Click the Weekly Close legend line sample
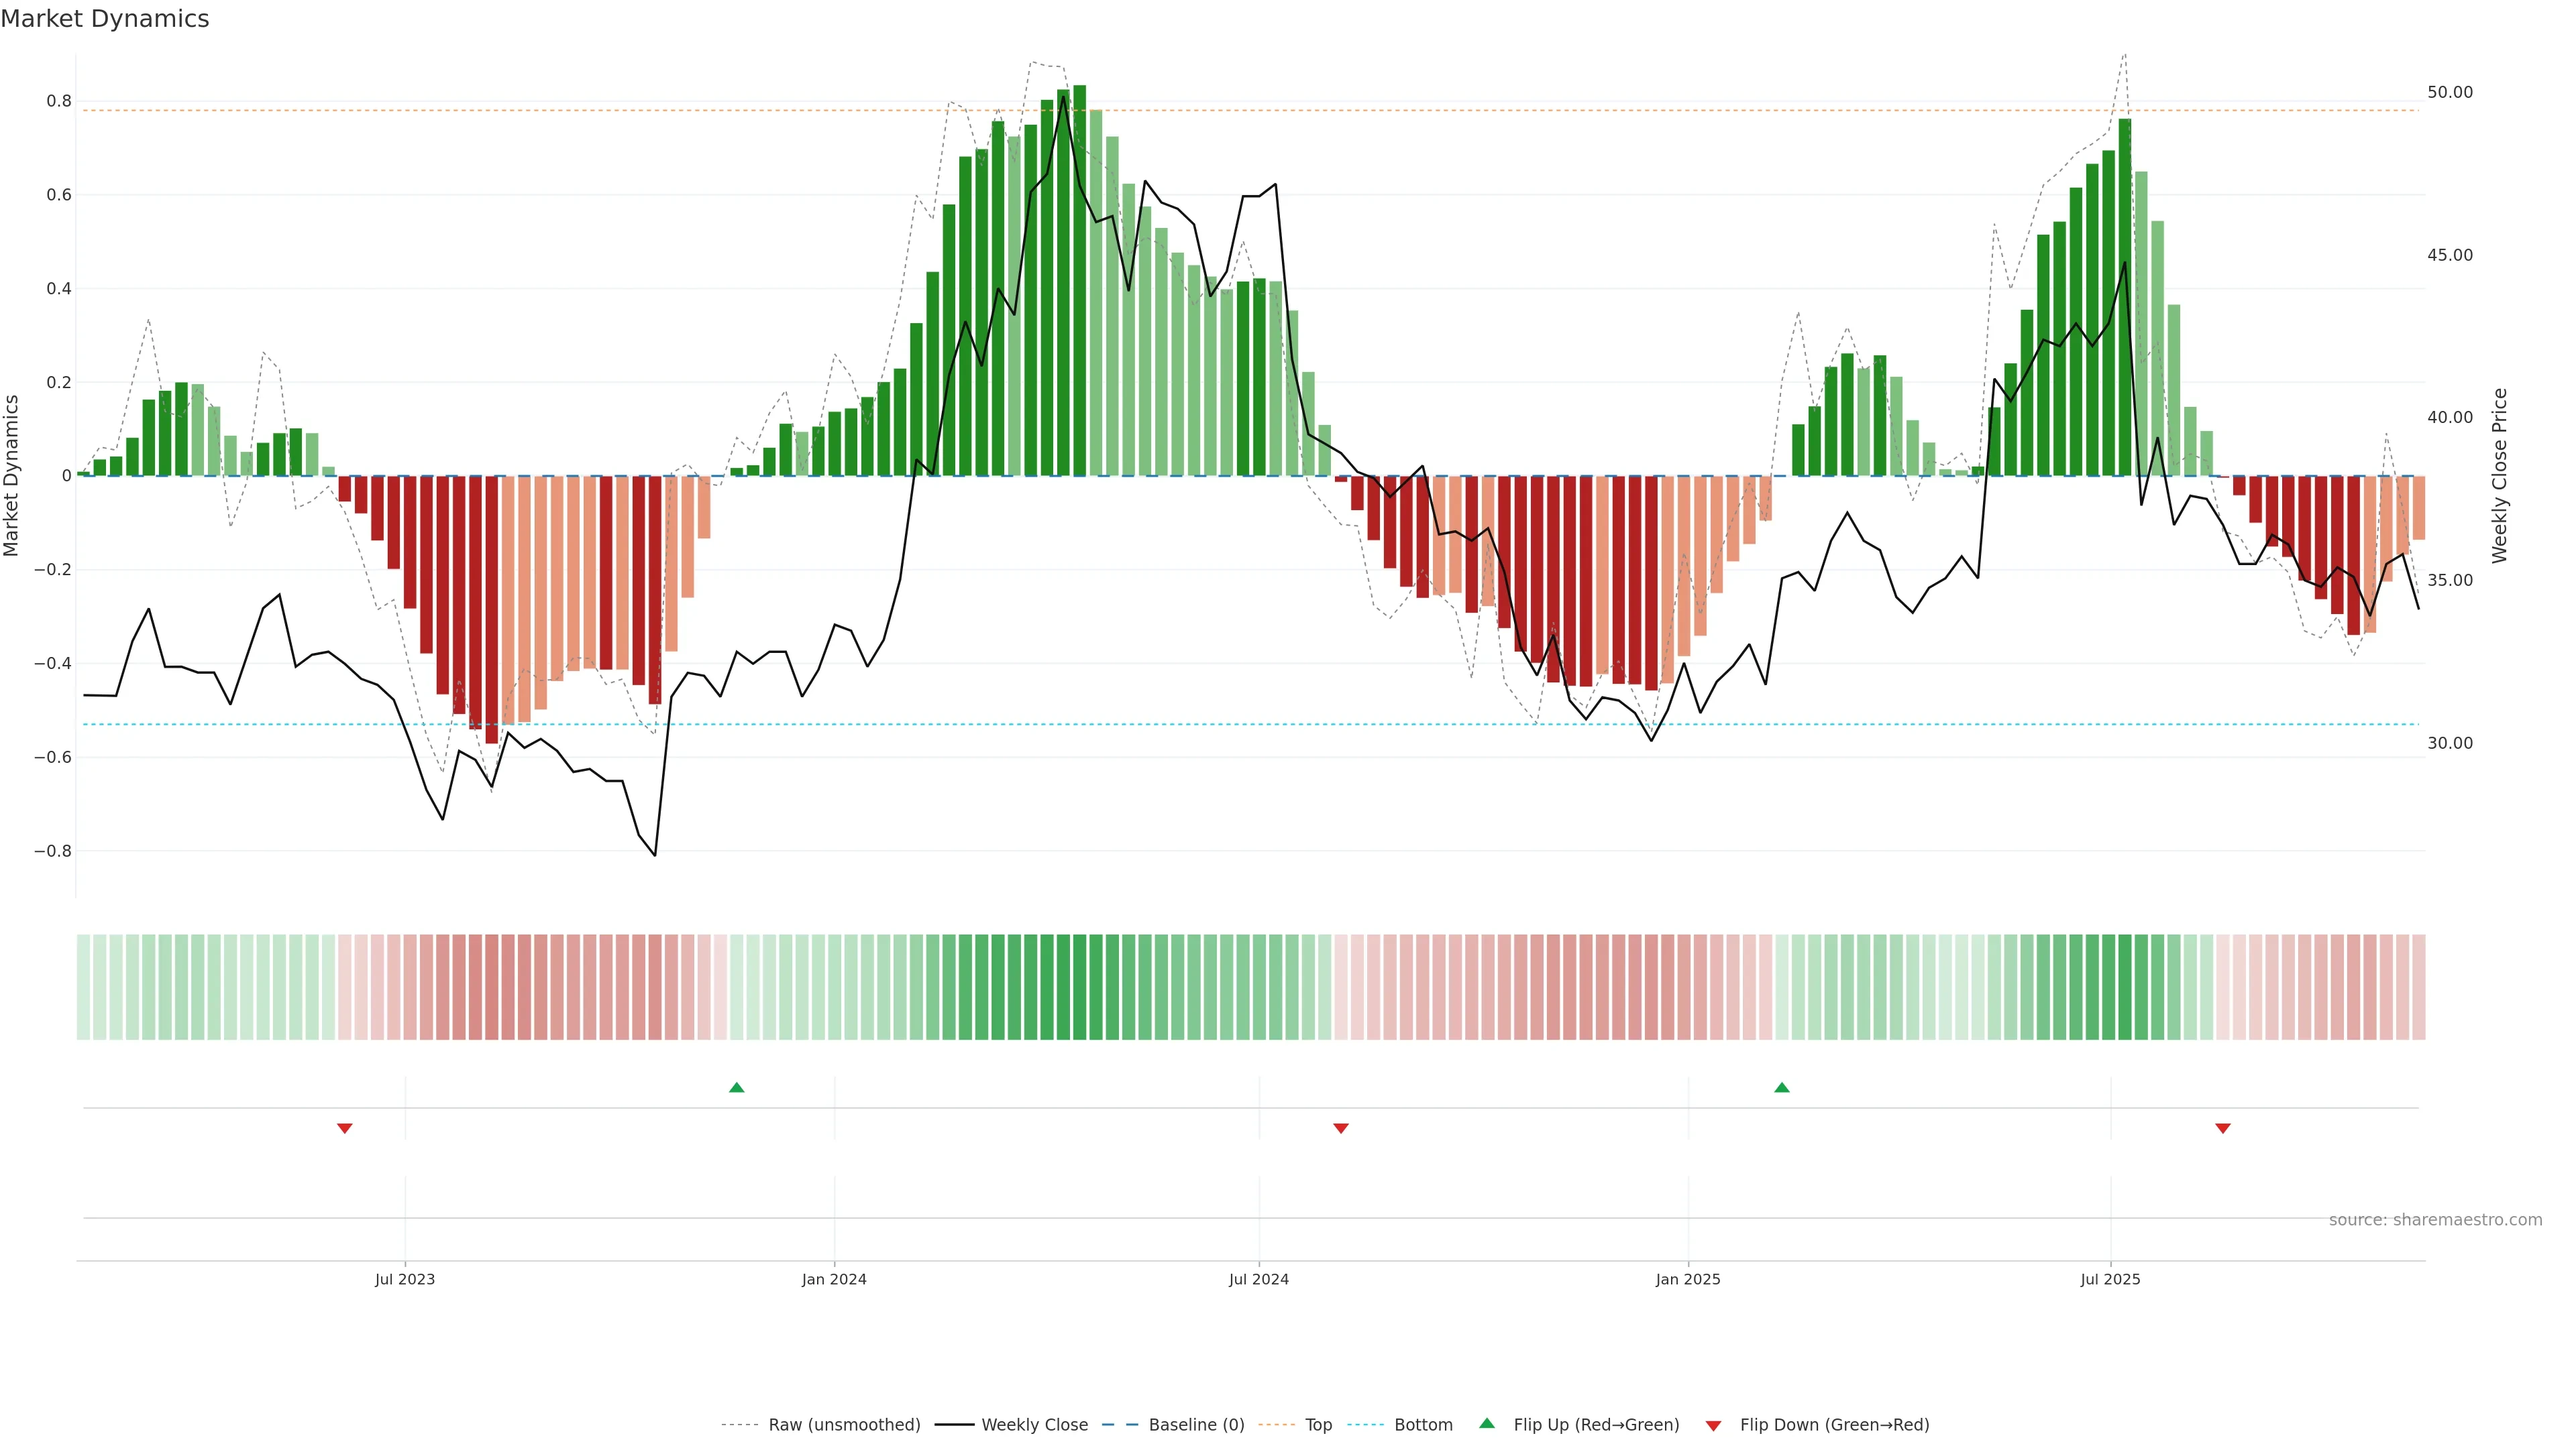This screenshot has width=2576, height=1448. pos(954,1425)
